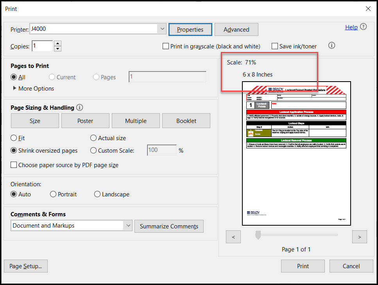Screen dimensions: 378x285
Task: Toggle the Save ink/toner checkbox
Action: [x=275, y=46]
